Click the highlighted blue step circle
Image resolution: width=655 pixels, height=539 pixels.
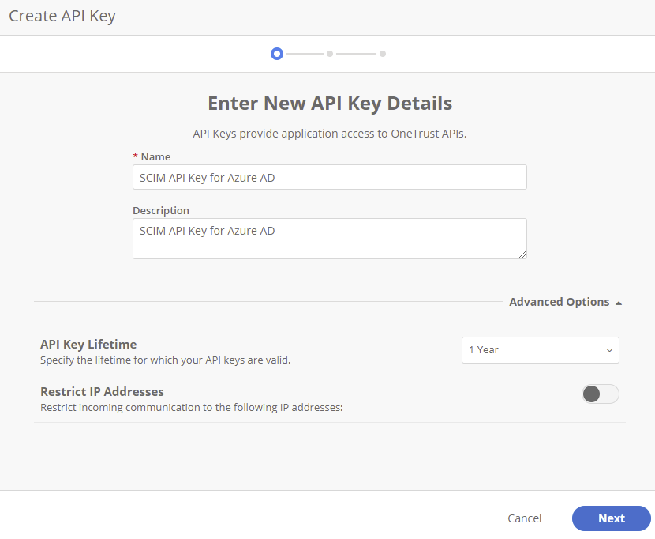(x=277, y=54)
